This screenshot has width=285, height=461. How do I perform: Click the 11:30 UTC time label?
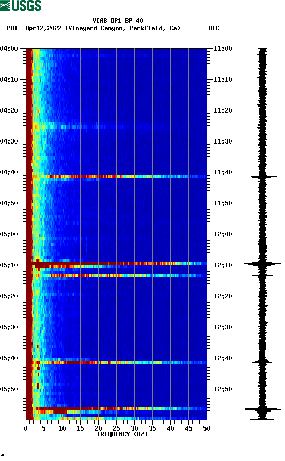click(223, 141)
